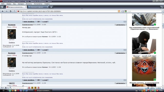
Task: Click the Opera Загадка на внимате taskbar button
Action: coord(43,90)
